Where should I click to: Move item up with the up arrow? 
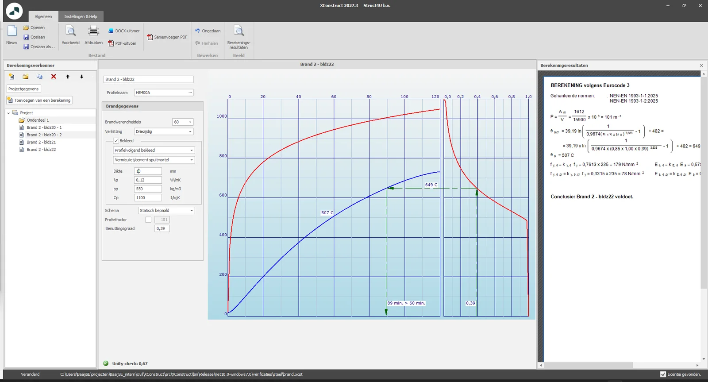[x=68, y=77]
